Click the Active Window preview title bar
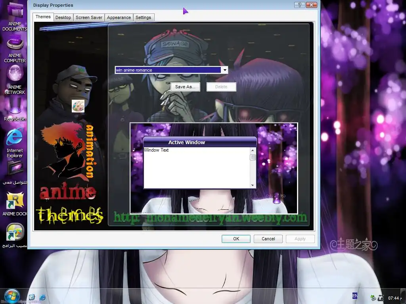 (200, 142)
